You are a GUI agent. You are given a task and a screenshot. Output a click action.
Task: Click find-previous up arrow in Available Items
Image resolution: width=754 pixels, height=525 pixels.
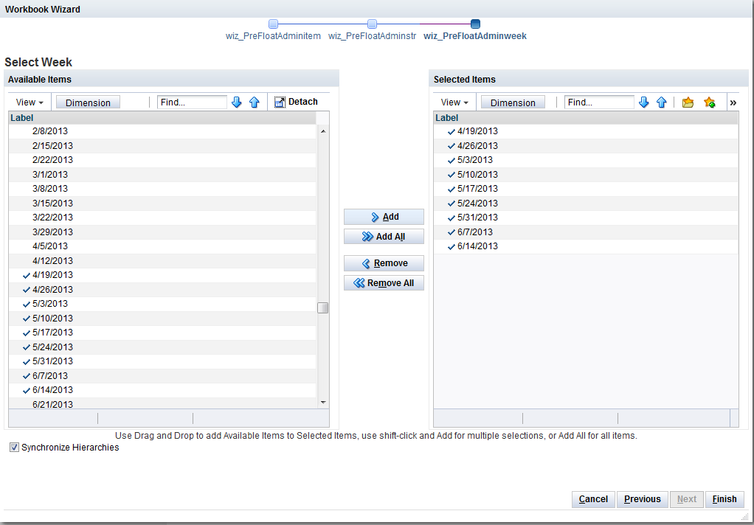255,102
